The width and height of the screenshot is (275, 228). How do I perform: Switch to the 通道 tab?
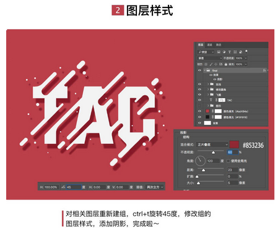pos(209,44)
